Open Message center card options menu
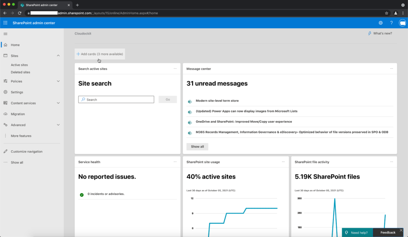 point(392,68)
